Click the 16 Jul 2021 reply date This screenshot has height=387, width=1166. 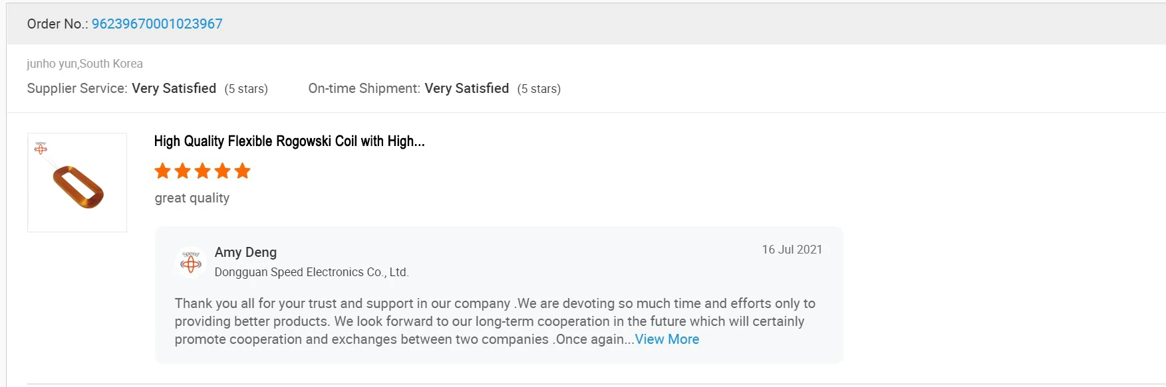coord(792,250)
